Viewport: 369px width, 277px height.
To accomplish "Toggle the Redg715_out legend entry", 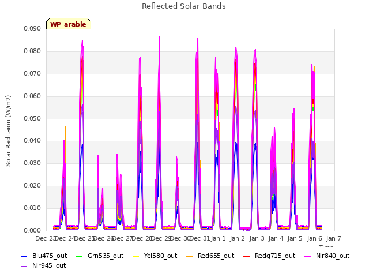I will click(269, 256).
